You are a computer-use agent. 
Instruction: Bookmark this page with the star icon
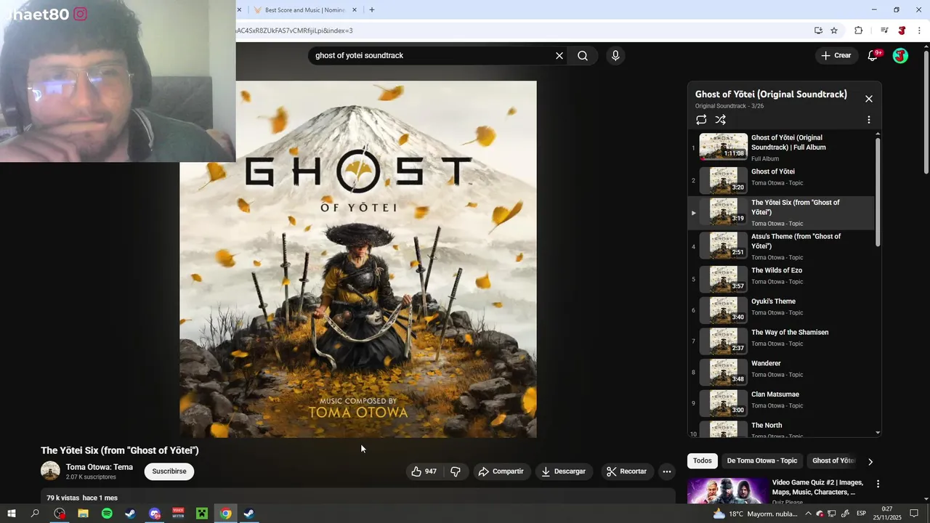[x=834, y=31]
